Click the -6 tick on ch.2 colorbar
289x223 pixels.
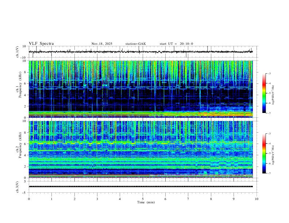tap(269, 163)
